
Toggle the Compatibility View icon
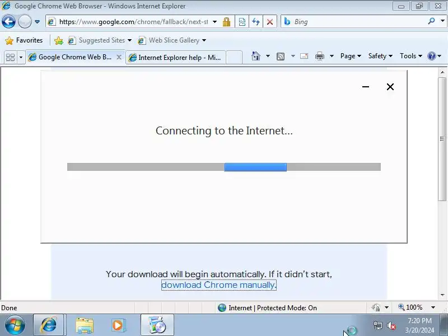coord(242,22)
